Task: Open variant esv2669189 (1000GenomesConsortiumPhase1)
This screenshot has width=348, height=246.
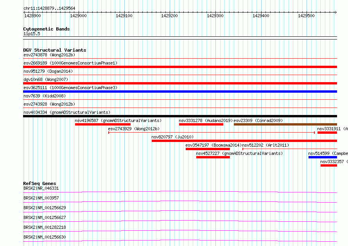Action: tap(70, 63)
